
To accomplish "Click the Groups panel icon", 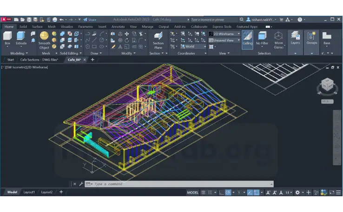I will click(x=311, y=37).
